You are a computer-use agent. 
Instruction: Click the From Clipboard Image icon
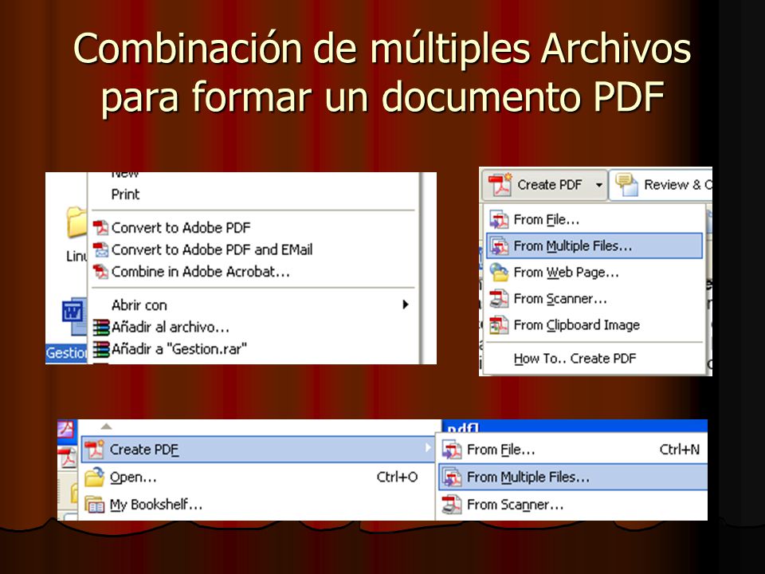click(499, 325)
